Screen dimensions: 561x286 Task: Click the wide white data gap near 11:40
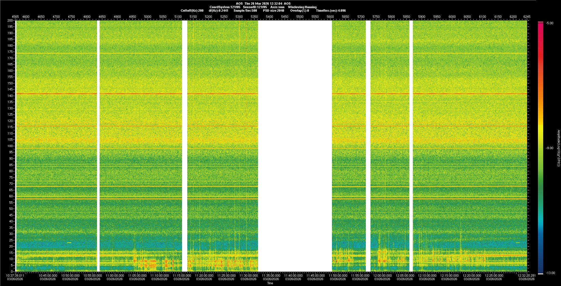click(295, 146)
